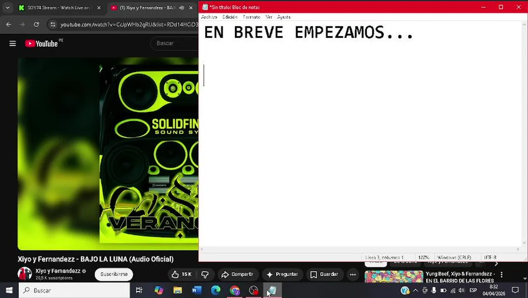Viewport: 528px width, 298px height.
Task: Open the YouTube hamburger guide menu
Action: 12,43
